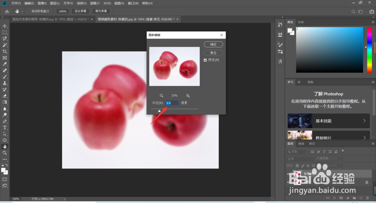The height and width of the screenshot is (203, 376).
Task: Select the Blur tool
Action: pos(5,108)
